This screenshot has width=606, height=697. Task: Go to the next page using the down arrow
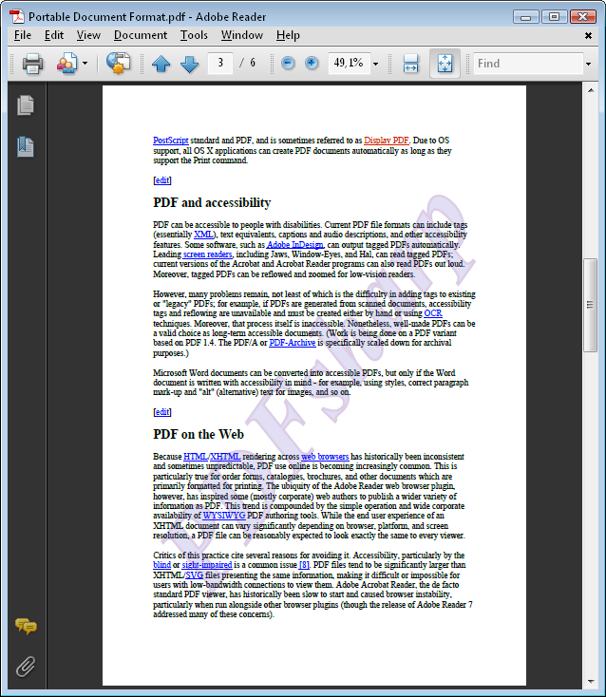tap(189, 64)
